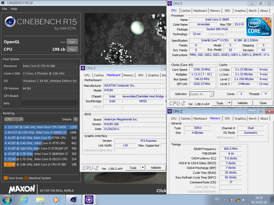Select ranking row Core i7-3770

(41, 143)
